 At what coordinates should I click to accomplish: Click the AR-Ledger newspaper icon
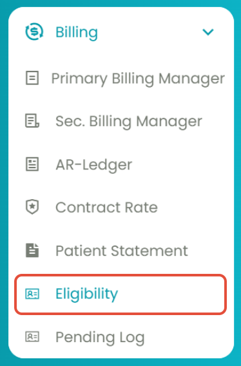pyautogui.click(x=32, y=164)
